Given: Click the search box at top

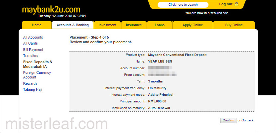Looking at the screenshot, I should (183, 5).
